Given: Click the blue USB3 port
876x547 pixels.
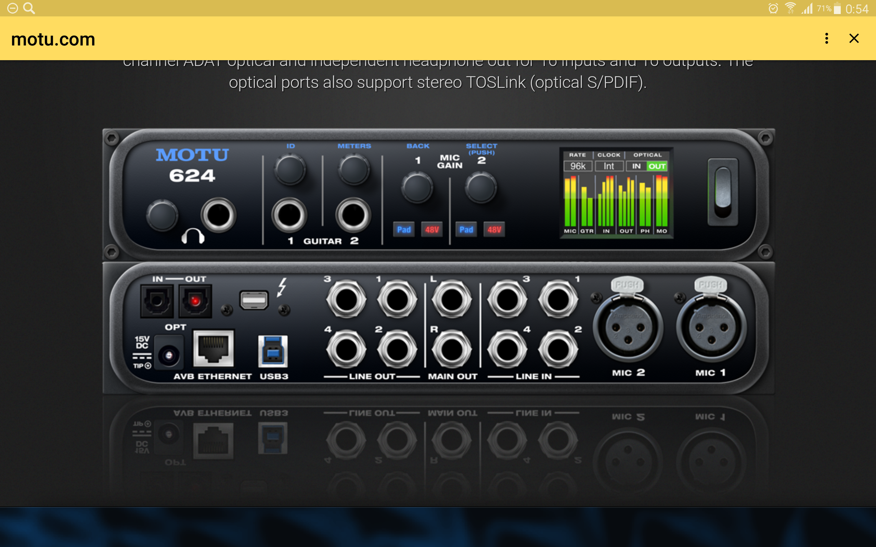Looking at the screenshot, I should click(x=273, y=351).
